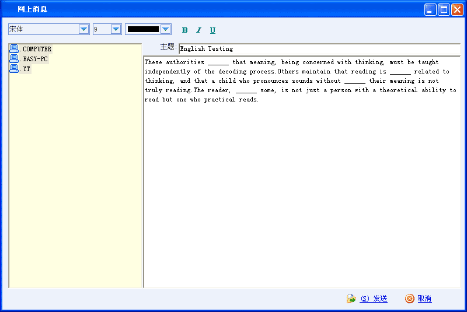Viewport: 467px width, 312px height.
Task: Click the red cancel icon at bottom
Action: pos(410,299)
